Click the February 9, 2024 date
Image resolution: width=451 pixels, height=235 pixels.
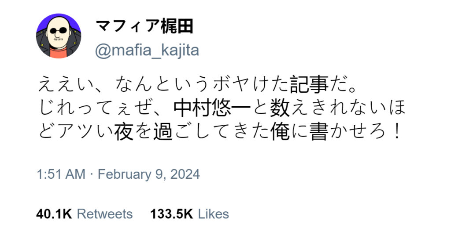[x=149, y=174]
